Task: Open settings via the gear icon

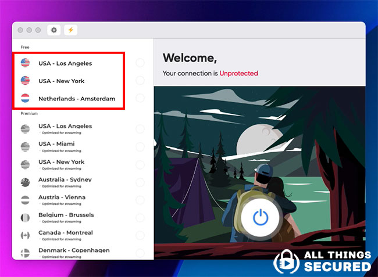Action: point(54,30)
